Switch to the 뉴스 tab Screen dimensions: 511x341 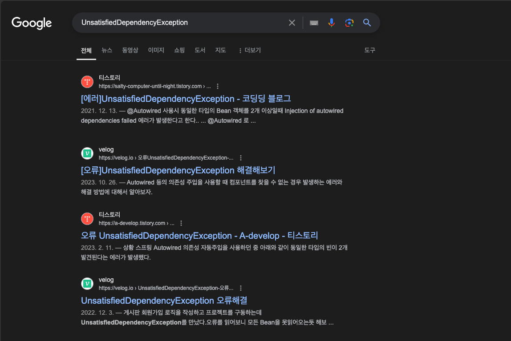pos(107,50)
